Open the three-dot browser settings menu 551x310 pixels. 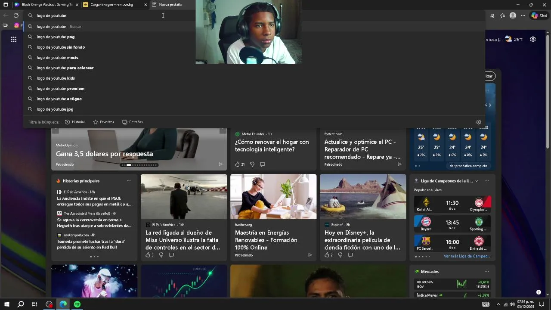point(523,15)
